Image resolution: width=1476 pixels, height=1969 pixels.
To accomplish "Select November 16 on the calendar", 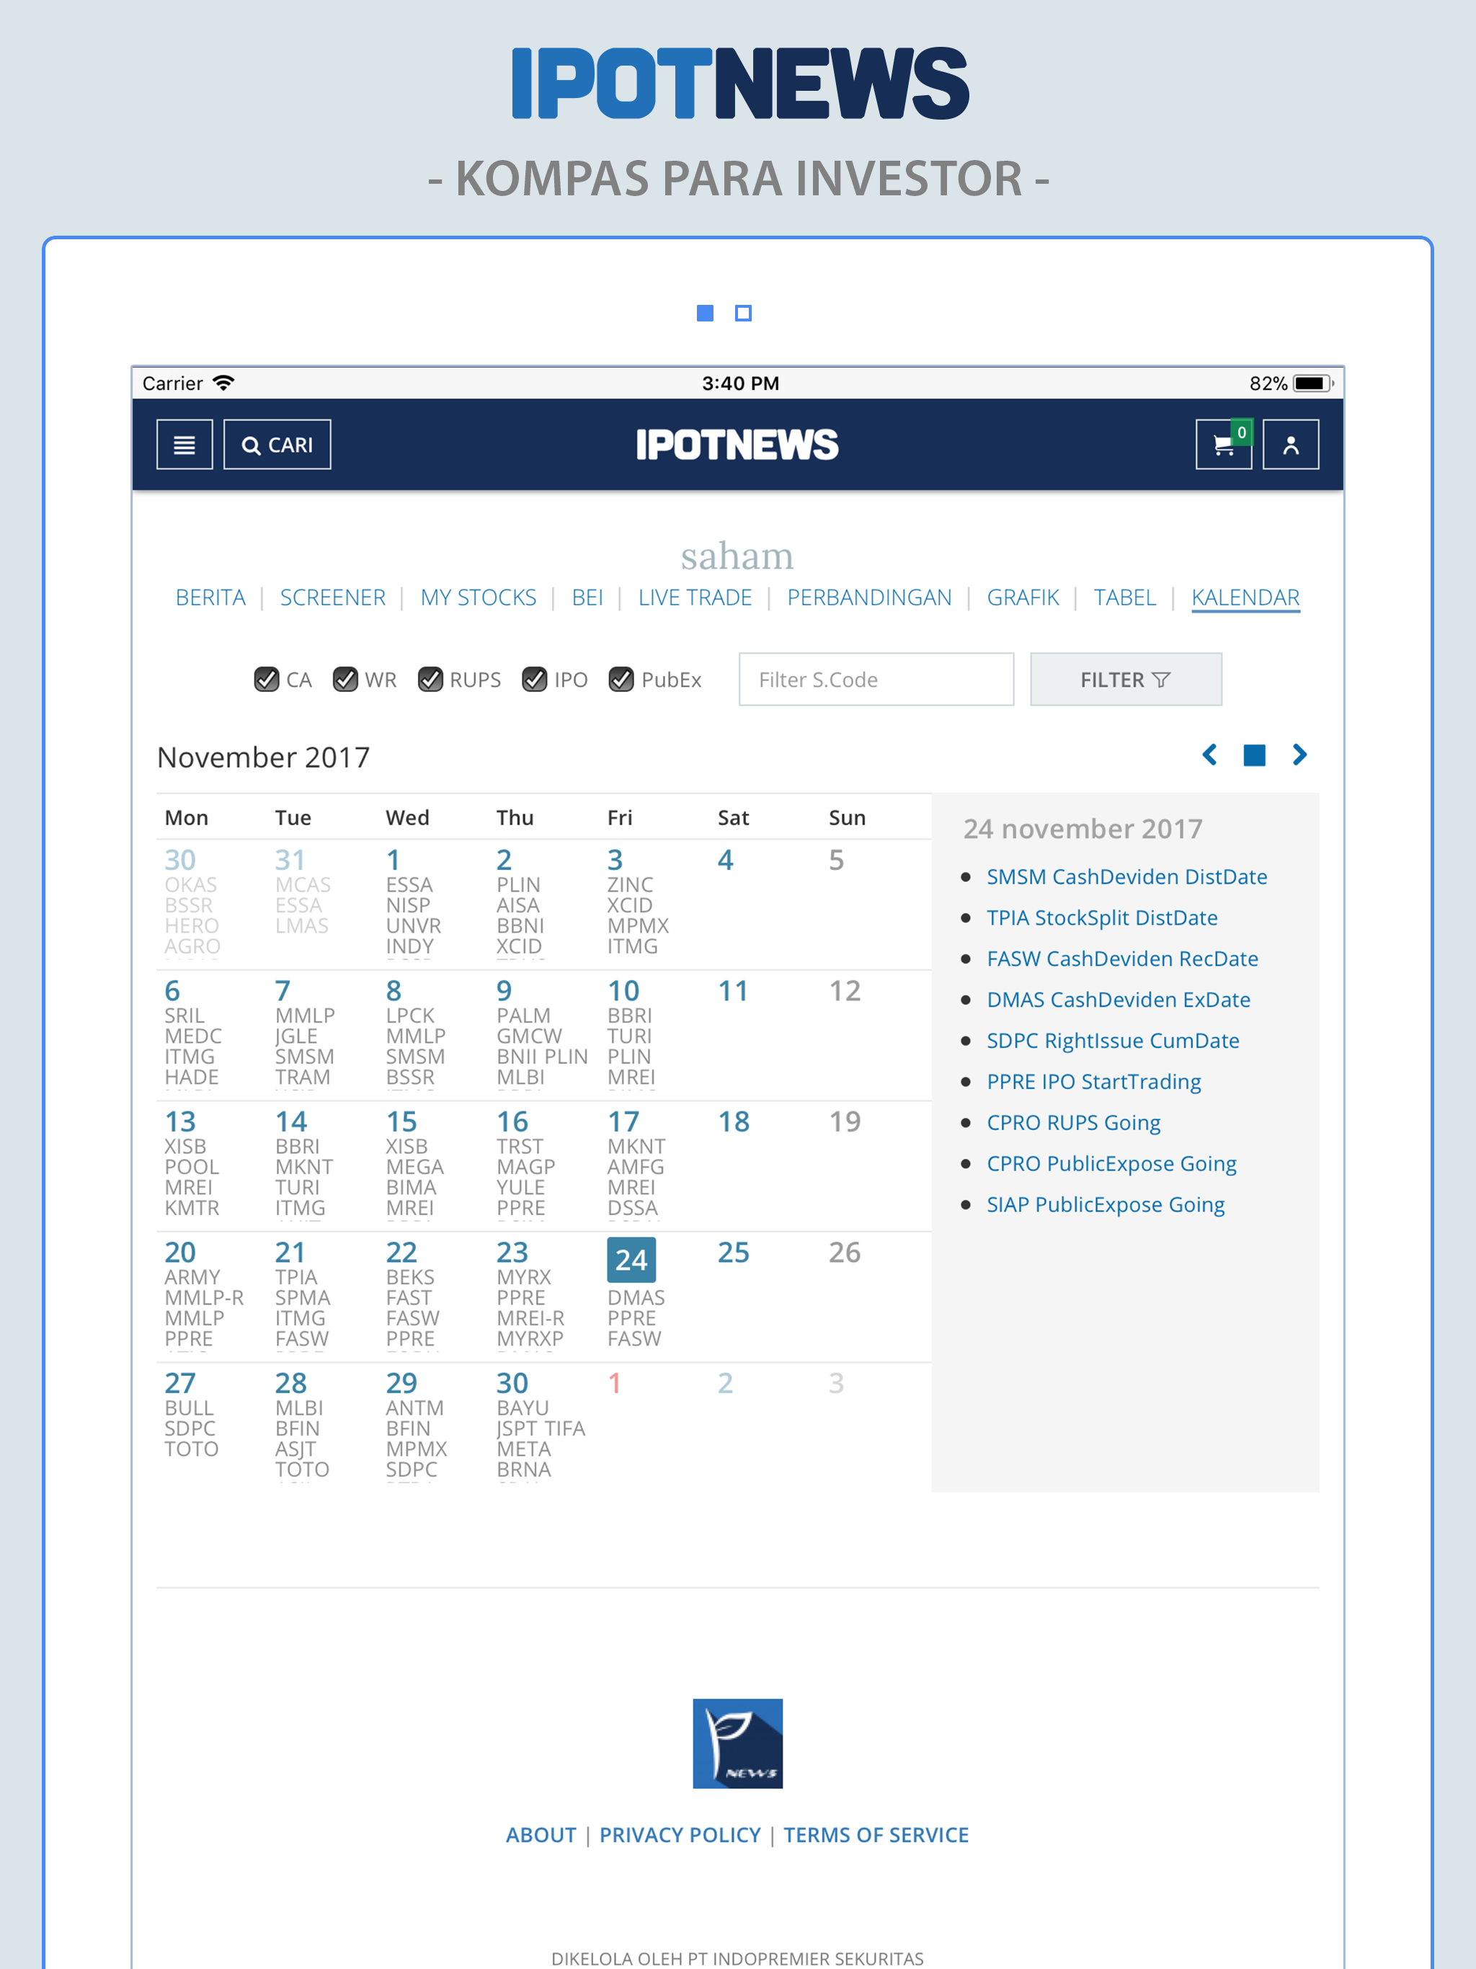I will 512,1121.
